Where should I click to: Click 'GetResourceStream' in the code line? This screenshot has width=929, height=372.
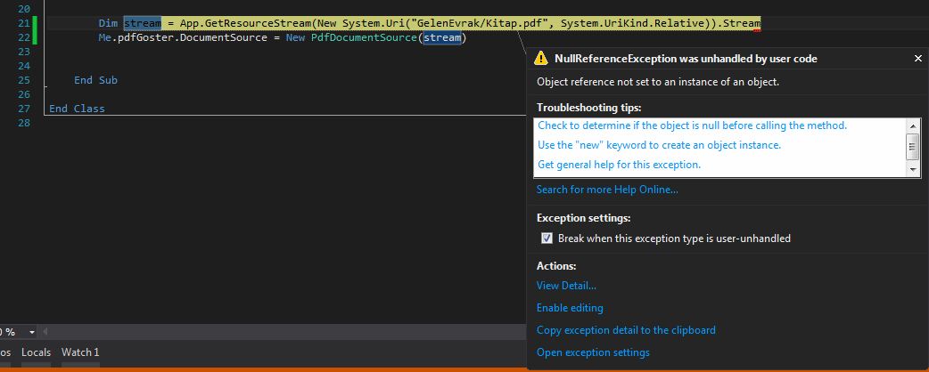[x=259, y=23]
